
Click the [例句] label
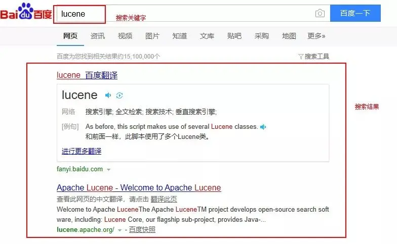pos(70,126)
